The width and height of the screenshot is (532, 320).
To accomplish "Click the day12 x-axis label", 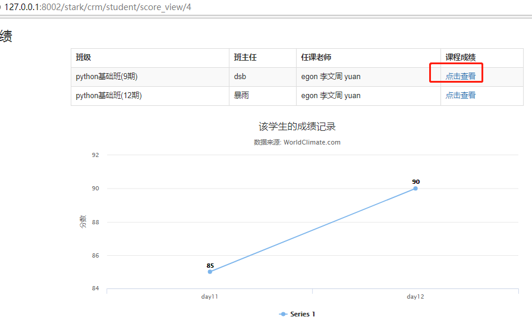I will tap(415, 297).
